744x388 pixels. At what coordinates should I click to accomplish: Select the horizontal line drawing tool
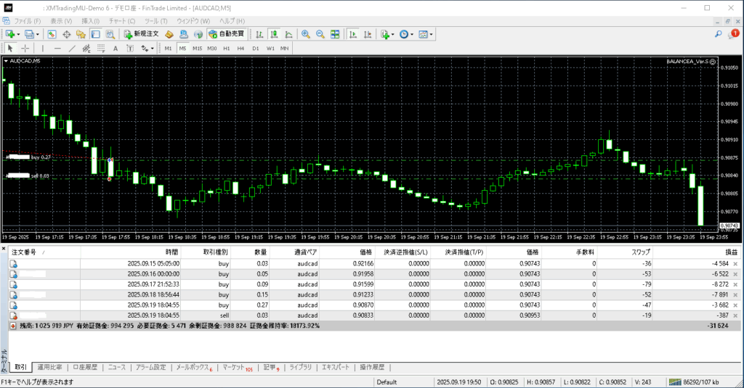tap(57, 49)
